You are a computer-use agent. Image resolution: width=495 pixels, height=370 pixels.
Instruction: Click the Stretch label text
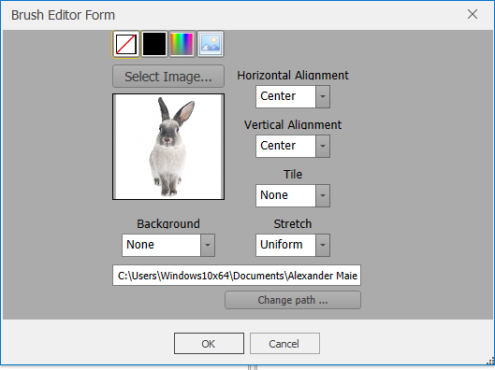[x=293, y=223]
